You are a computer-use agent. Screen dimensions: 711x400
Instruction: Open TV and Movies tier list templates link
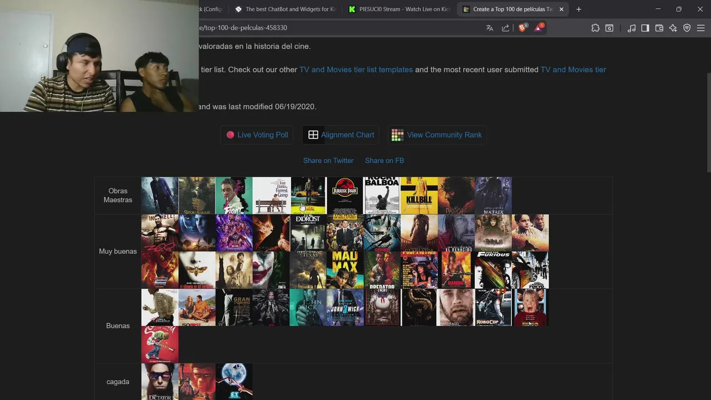pyautogui.click(x=356, y=69)
